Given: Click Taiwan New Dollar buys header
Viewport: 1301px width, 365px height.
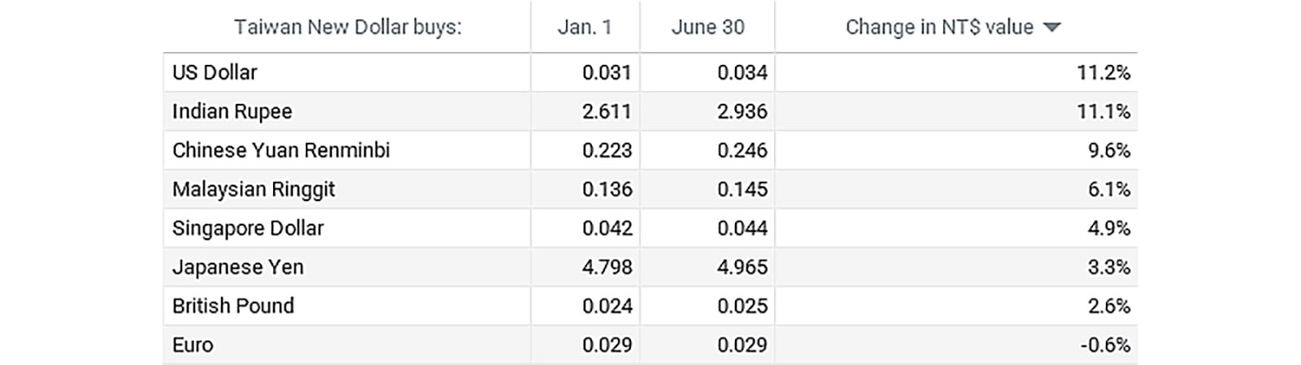Looking at the screenshot, I should (347, 28).
